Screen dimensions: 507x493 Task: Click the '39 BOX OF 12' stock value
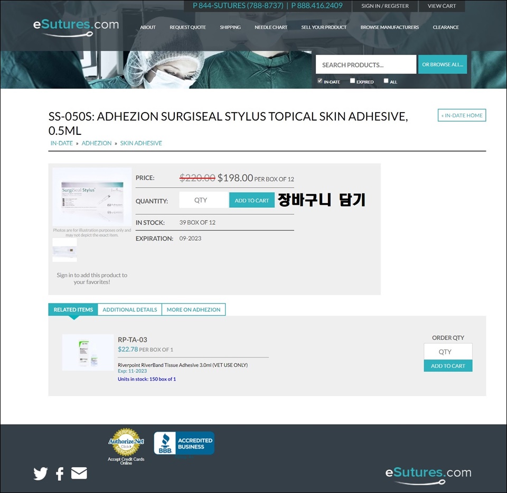coord(197,223)
